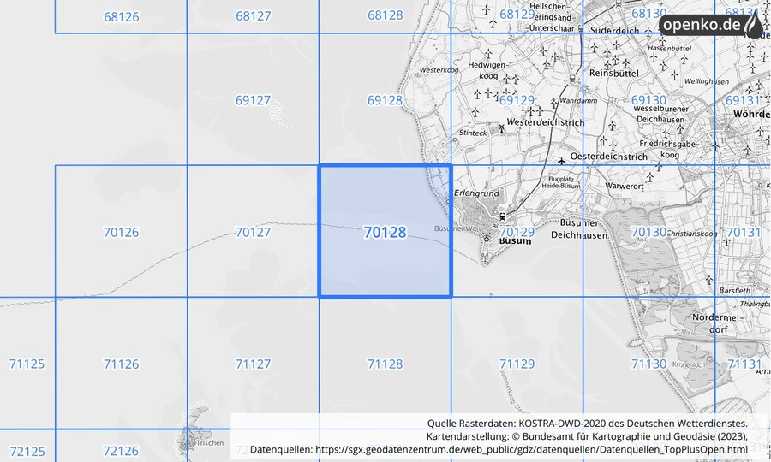This screenshot has width=771, height=462.
Task: Click the Büsum train station icon
Action: tap(502, 216)
